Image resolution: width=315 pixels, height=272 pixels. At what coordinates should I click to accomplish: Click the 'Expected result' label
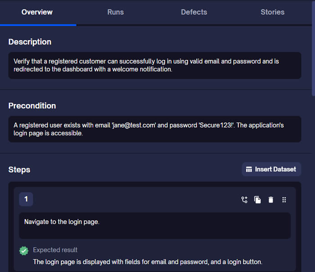55,250
